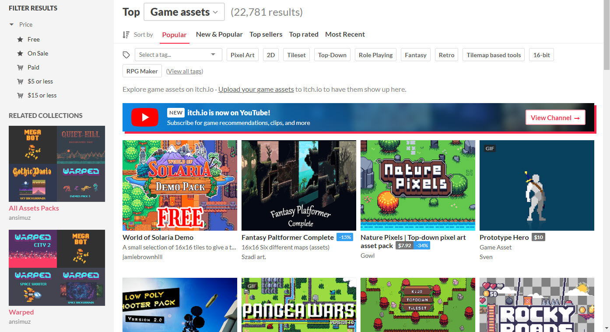Visit Szadi art. author page
Screen dimensions: 610x332
(x=254, y=257)
